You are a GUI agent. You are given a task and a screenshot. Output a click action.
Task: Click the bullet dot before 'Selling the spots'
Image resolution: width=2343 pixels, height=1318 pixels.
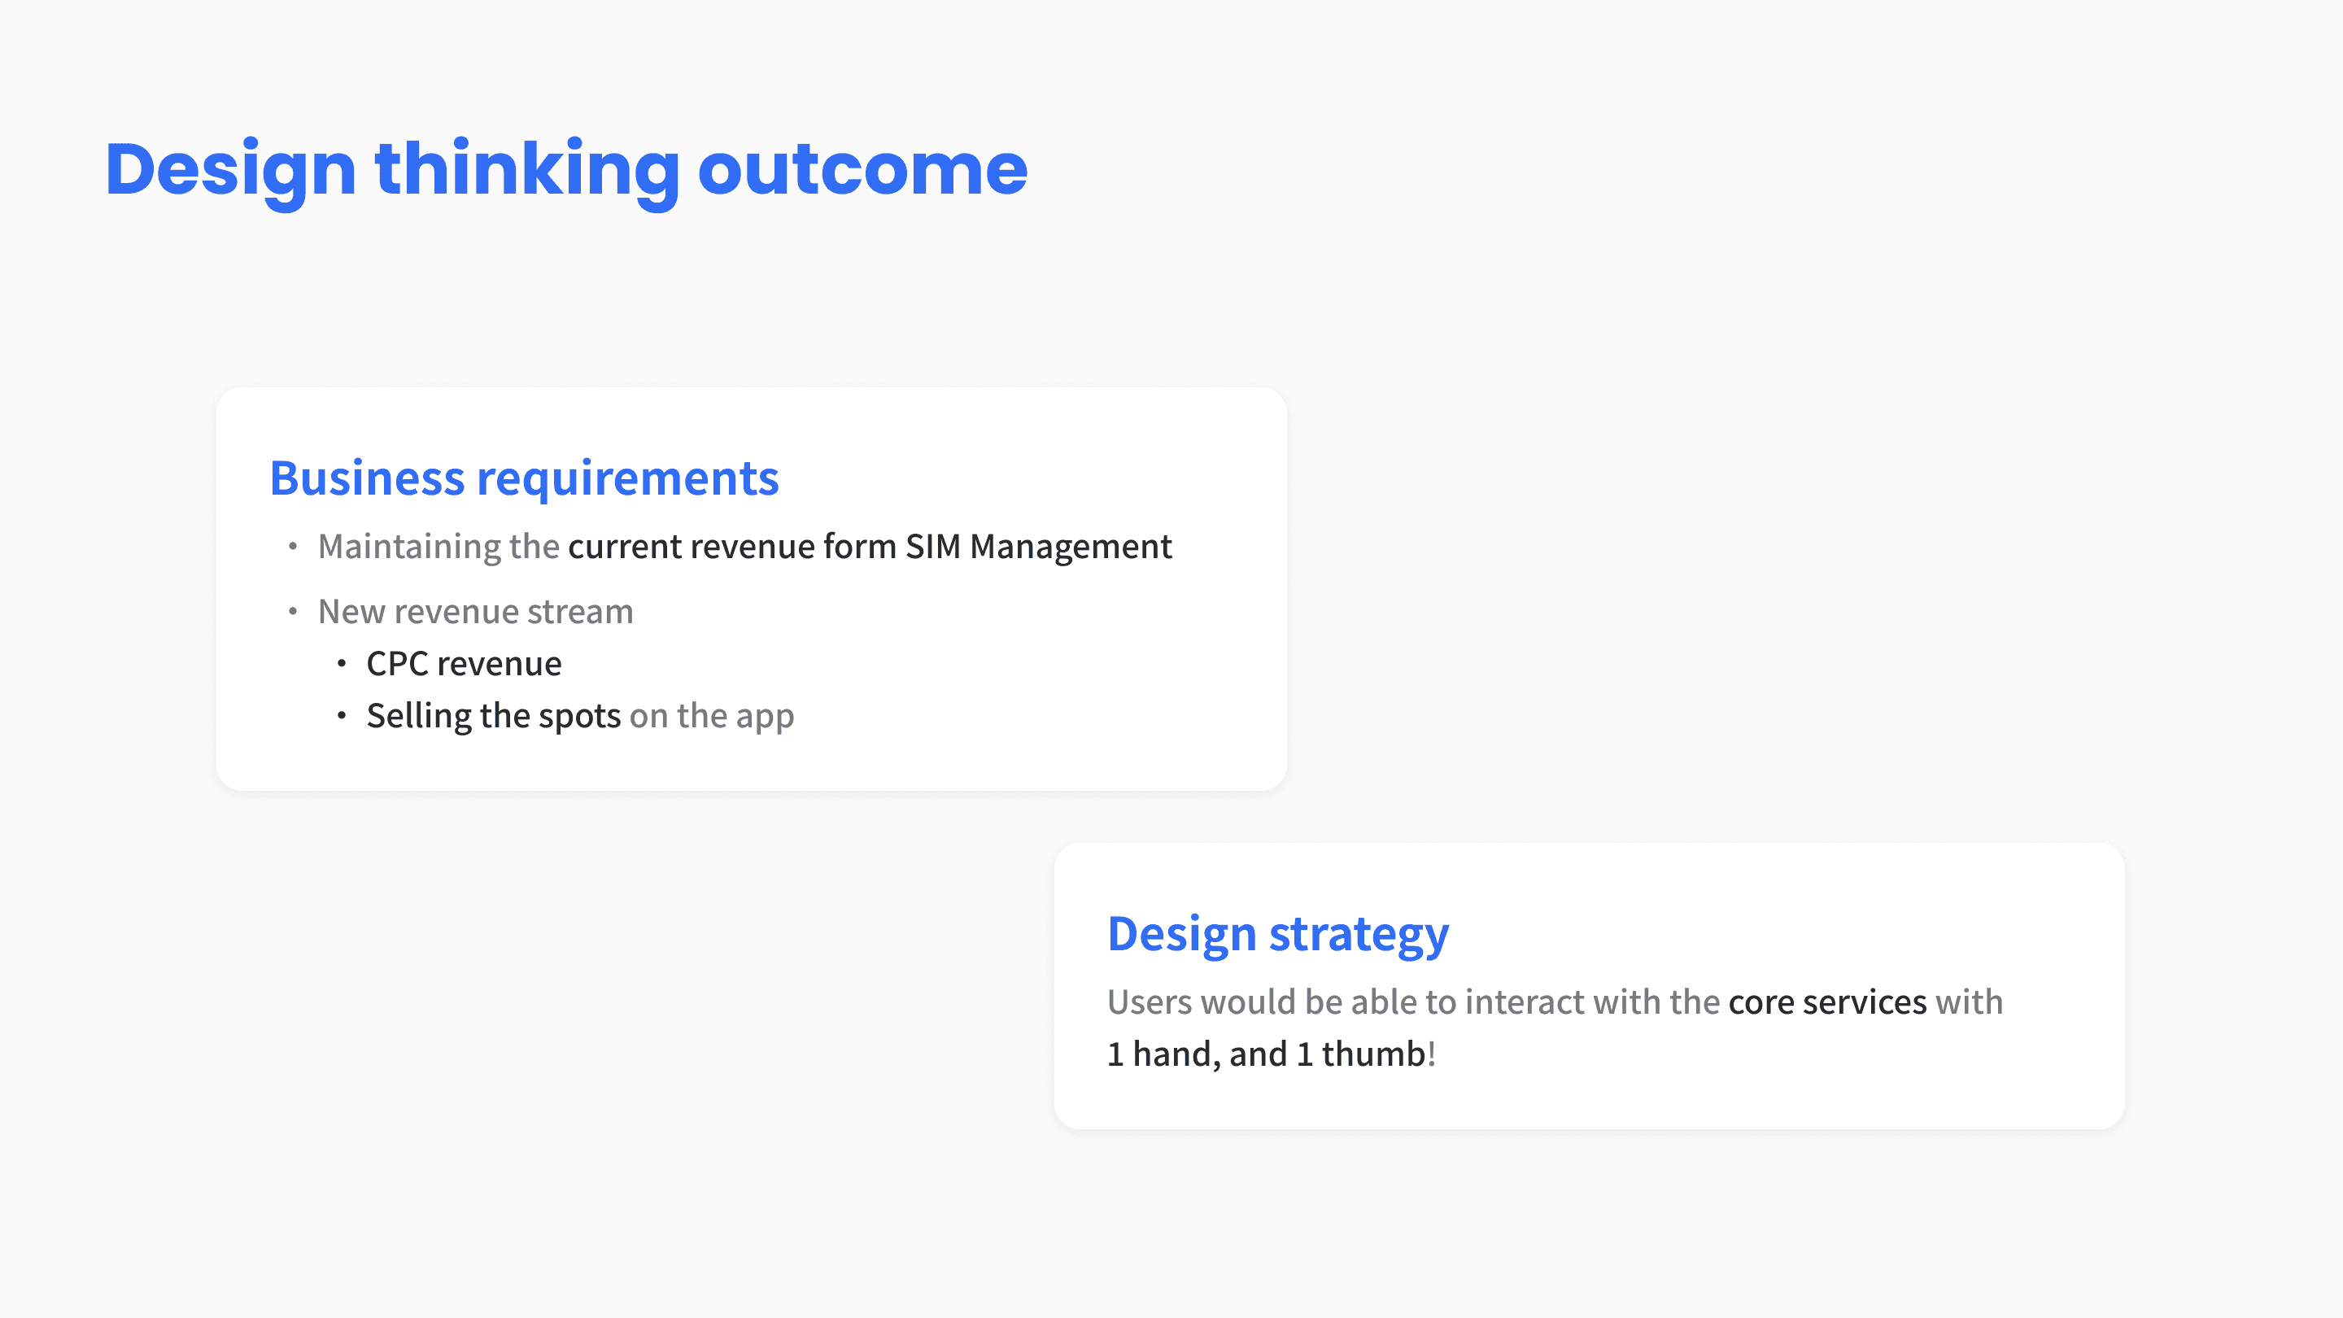[x=341, y=716]
